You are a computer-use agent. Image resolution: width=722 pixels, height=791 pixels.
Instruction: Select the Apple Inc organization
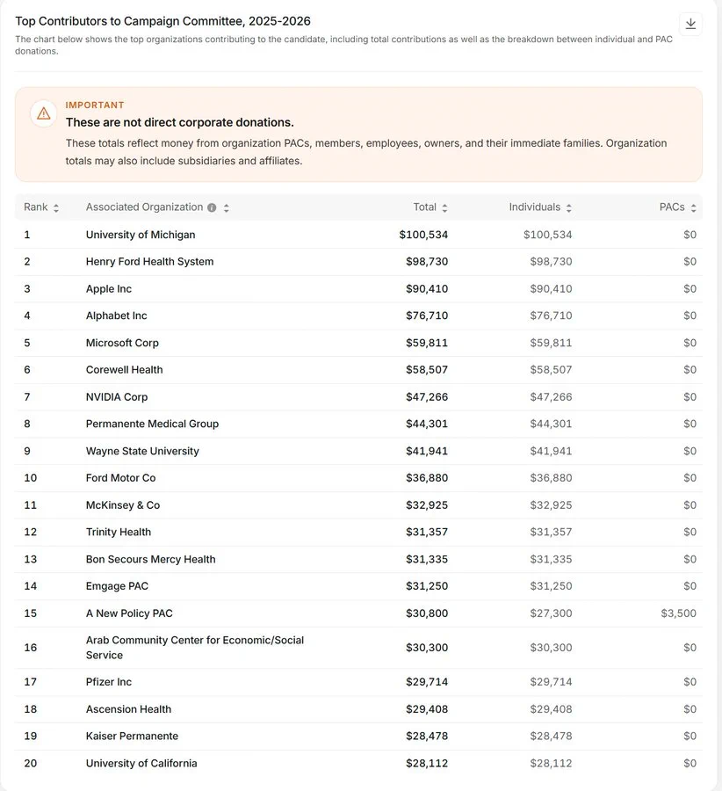(108, 289)
